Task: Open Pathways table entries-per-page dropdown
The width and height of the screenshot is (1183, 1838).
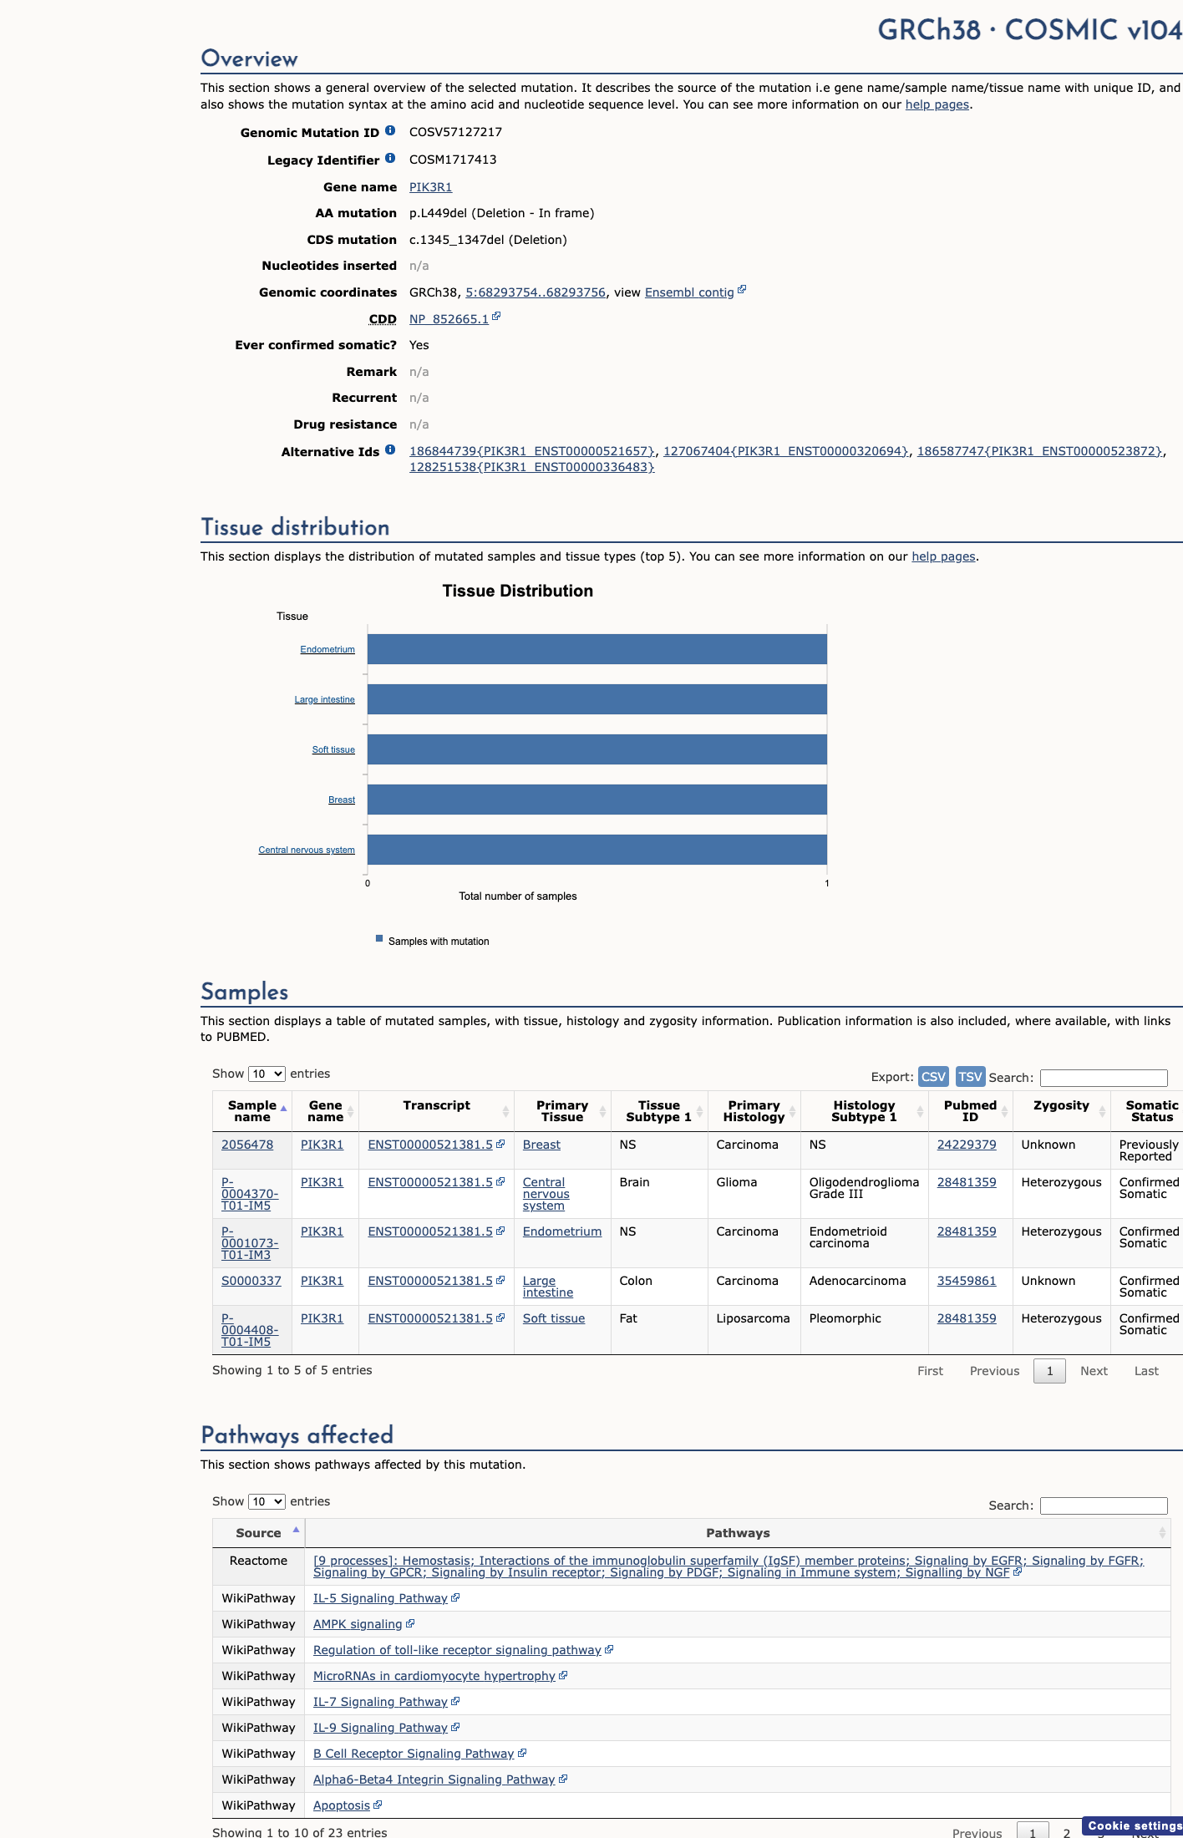Action: (x=267, y=1501)
